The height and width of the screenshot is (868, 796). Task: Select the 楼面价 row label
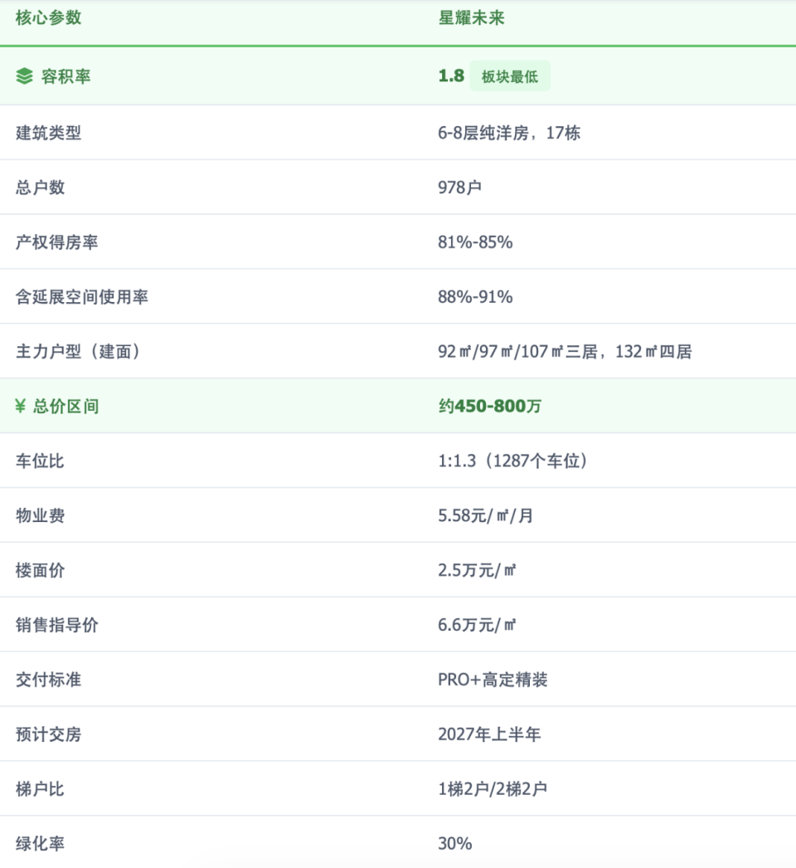pos(41,571)
